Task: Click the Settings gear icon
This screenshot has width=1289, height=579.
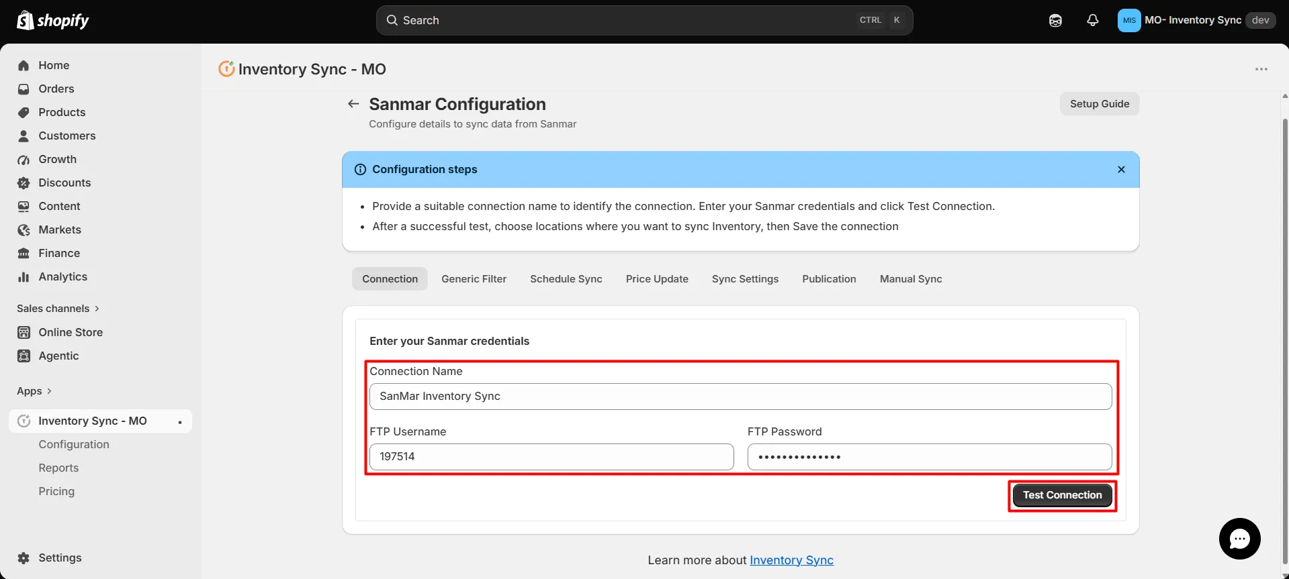Action: [24, 558]
